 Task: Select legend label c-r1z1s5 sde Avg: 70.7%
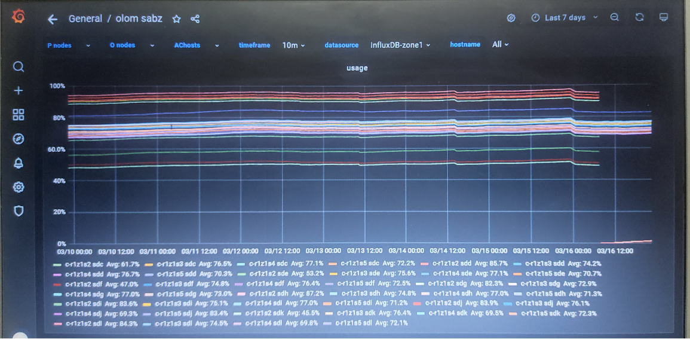[562, 274]
